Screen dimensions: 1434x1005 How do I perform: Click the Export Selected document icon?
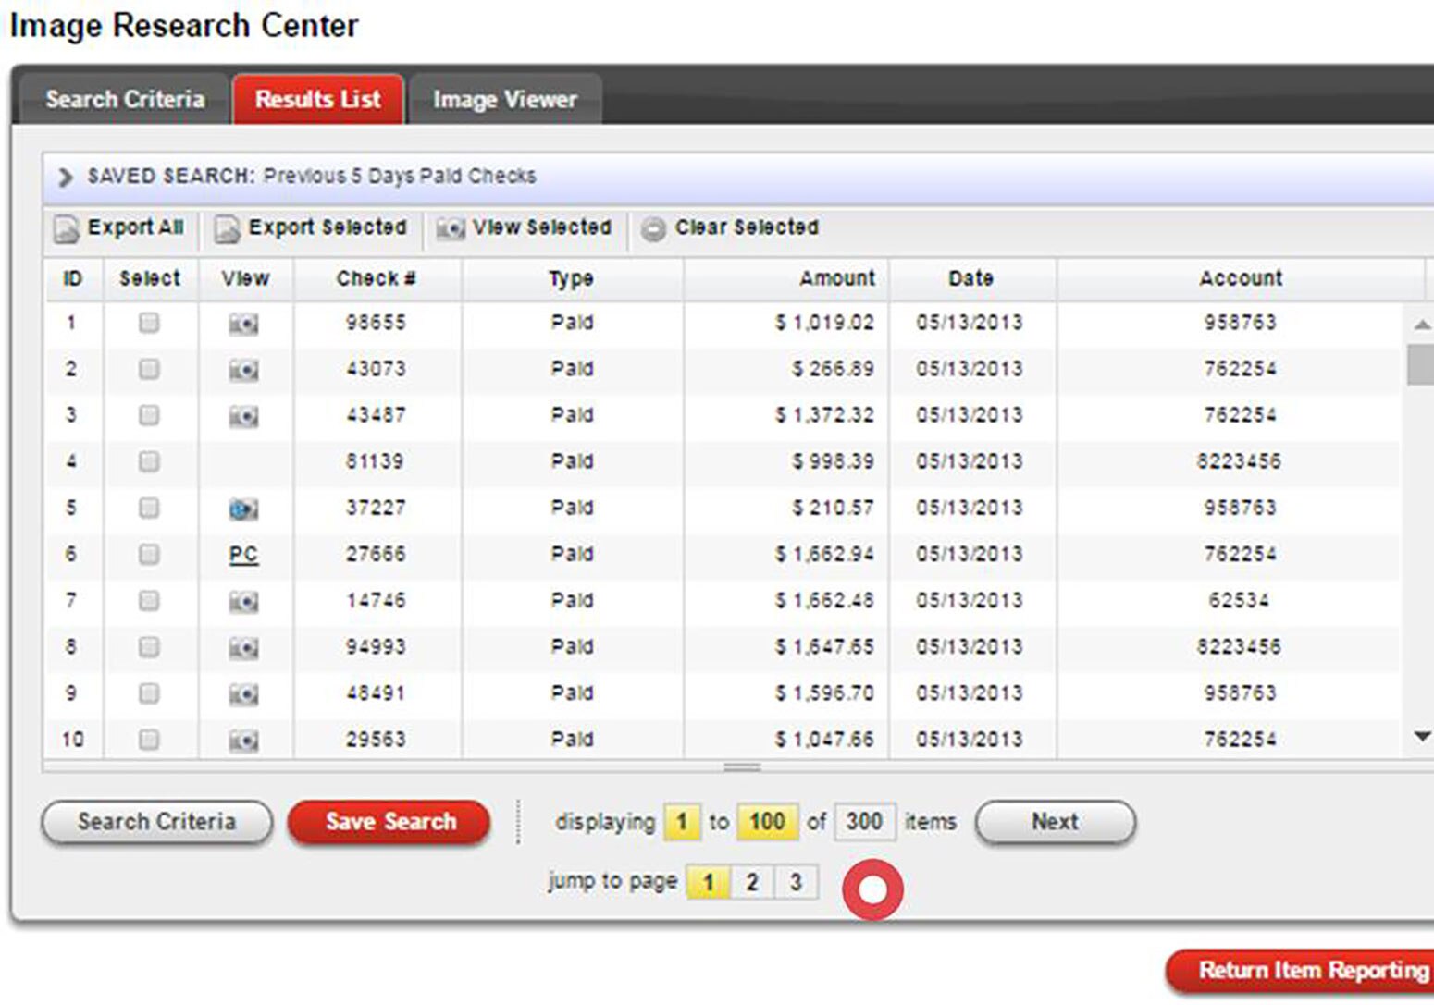coord(227,228)
